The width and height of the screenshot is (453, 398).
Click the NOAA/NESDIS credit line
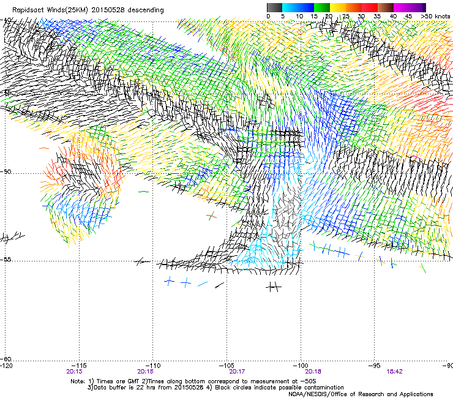tap(361, 394)
